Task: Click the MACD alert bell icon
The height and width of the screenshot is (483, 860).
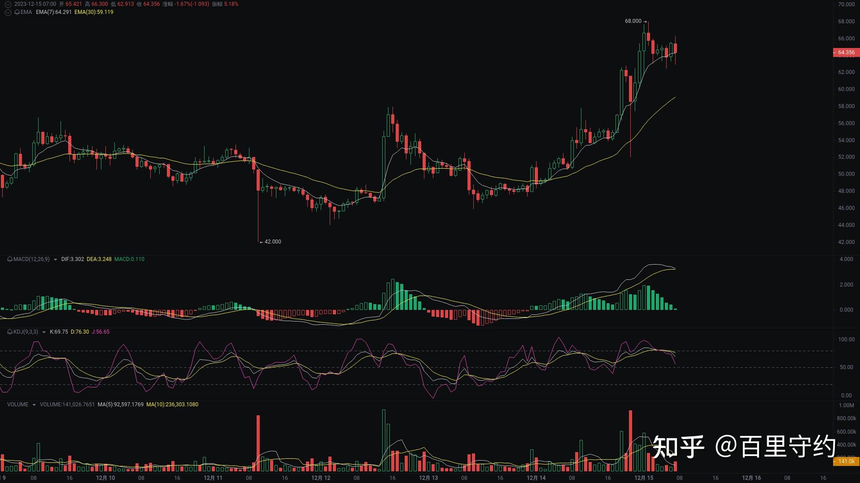Action: (x=10, y=259)
